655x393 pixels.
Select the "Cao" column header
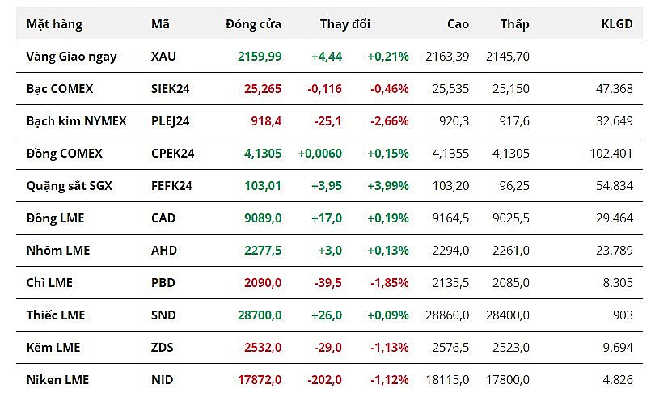458,24
